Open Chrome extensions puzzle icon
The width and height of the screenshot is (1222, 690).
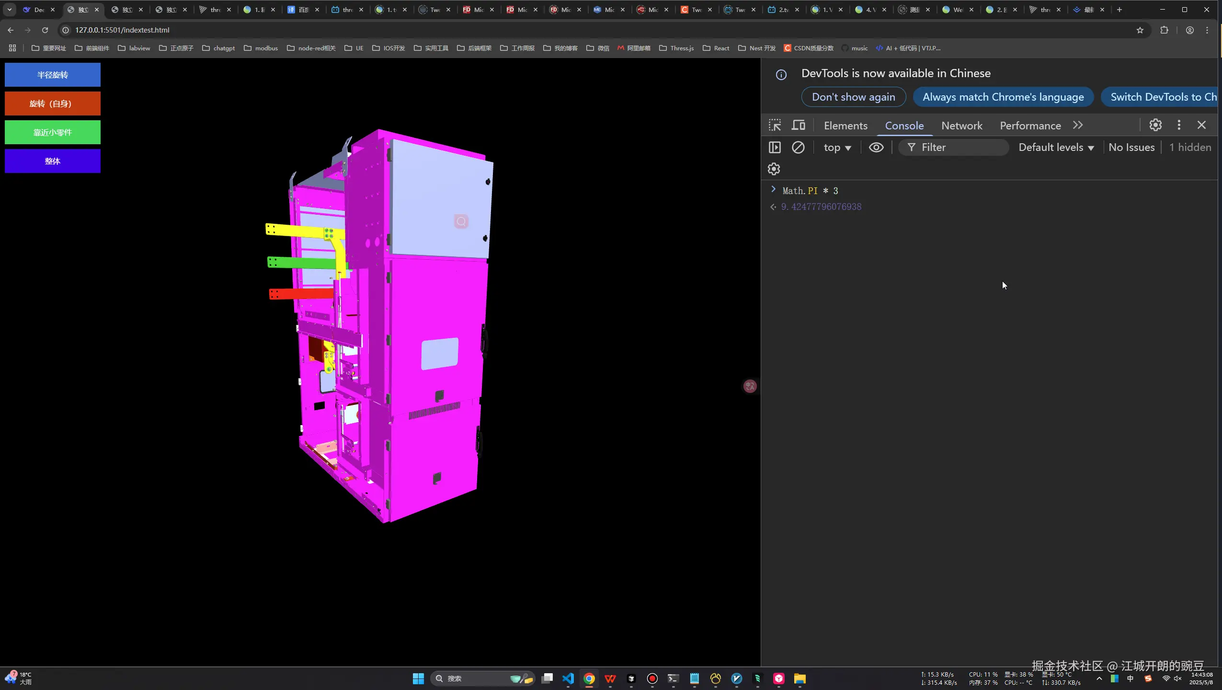click(x=1164, y=30)
